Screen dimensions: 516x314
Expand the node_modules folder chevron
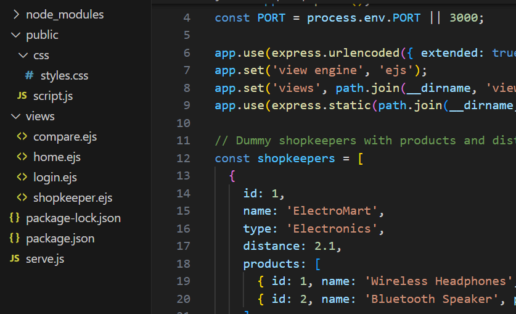[16, 14]
